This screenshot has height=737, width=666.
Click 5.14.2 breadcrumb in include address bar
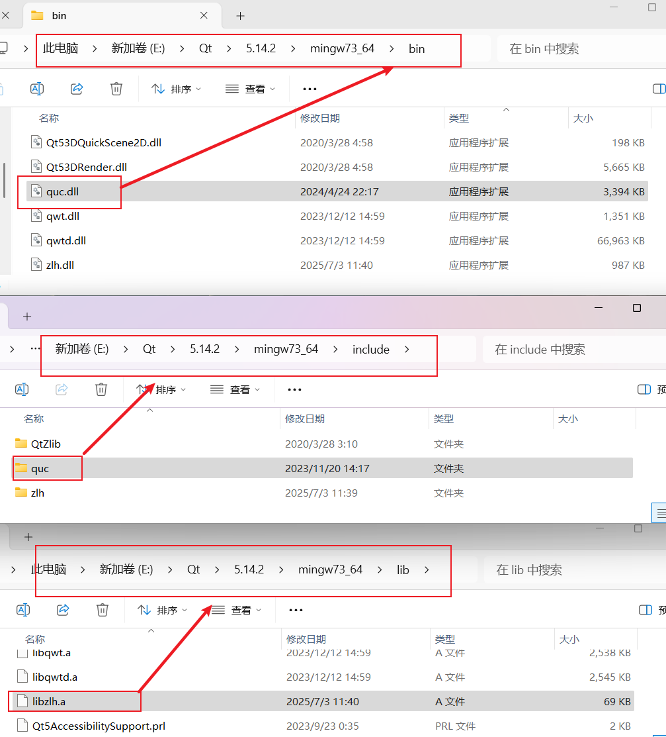204,349
